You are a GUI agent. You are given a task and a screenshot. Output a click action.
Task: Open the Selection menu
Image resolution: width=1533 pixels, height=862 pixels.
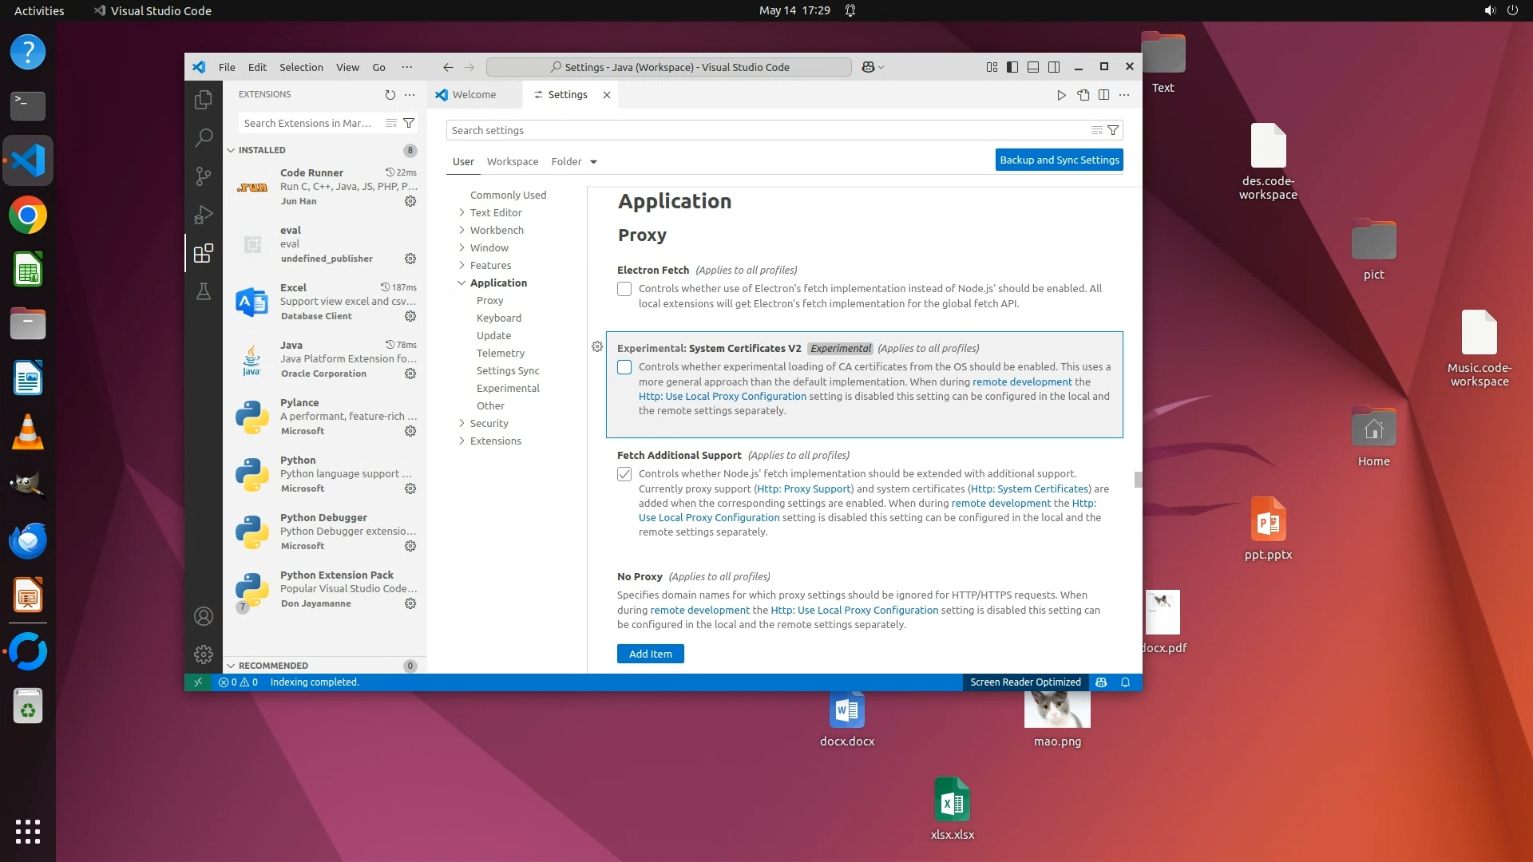(x=301, y=67)
